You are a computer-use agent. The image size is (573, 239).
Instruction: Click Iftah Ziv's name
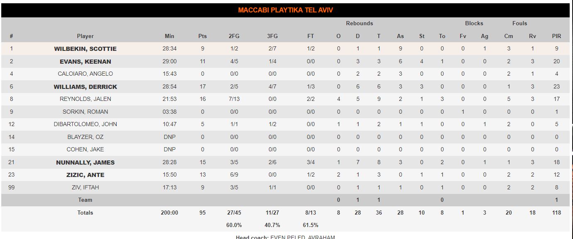tap(85, 187)
